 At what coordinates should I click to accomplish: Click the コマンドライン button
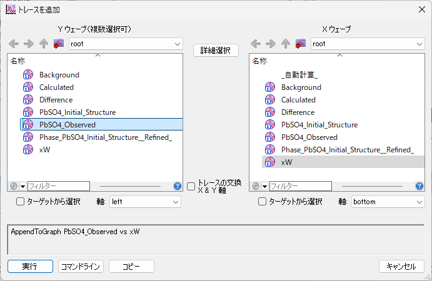tap(81, 266)
